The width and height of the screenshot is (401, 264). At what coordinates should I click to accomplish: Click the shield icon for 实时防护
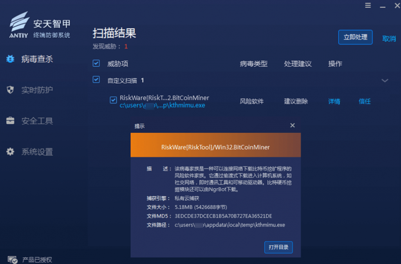point(11,90)
